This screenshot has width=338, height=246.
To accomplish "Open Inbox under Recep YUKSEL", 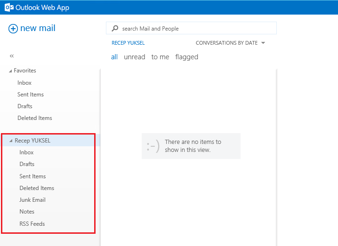I will coord(26,152).
